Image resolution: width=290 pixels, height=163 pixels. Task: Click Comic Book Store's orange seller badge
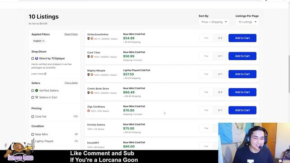[x=92, y=93]
